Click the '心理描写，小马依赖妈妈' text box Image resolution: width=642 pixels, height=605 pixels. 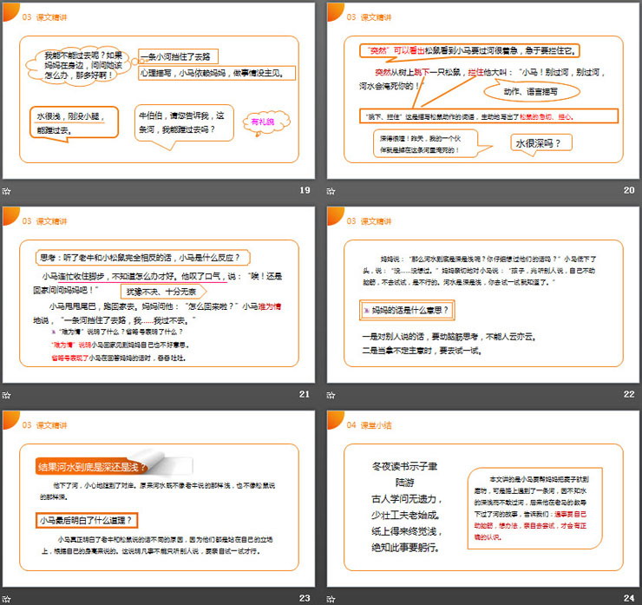coord(217,73)
